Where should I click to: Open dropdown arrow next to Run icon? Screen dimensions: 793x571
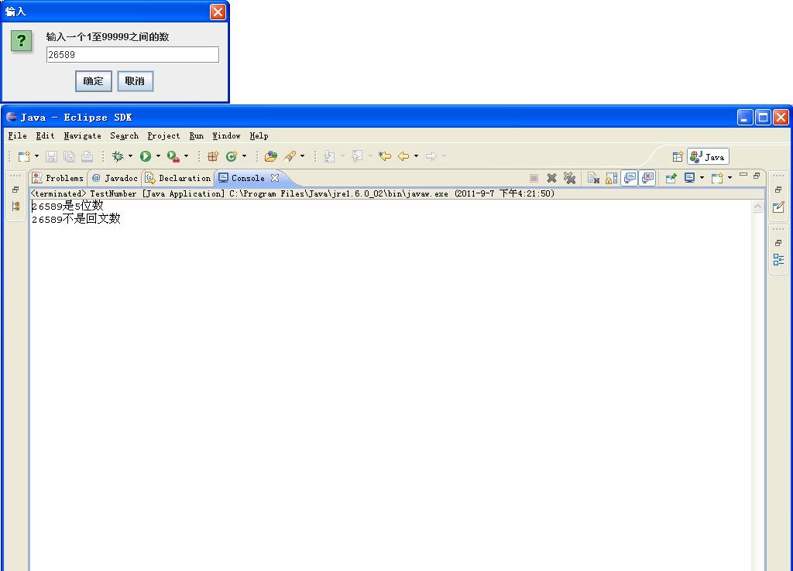pyautogui.click(x=158, y=156)
